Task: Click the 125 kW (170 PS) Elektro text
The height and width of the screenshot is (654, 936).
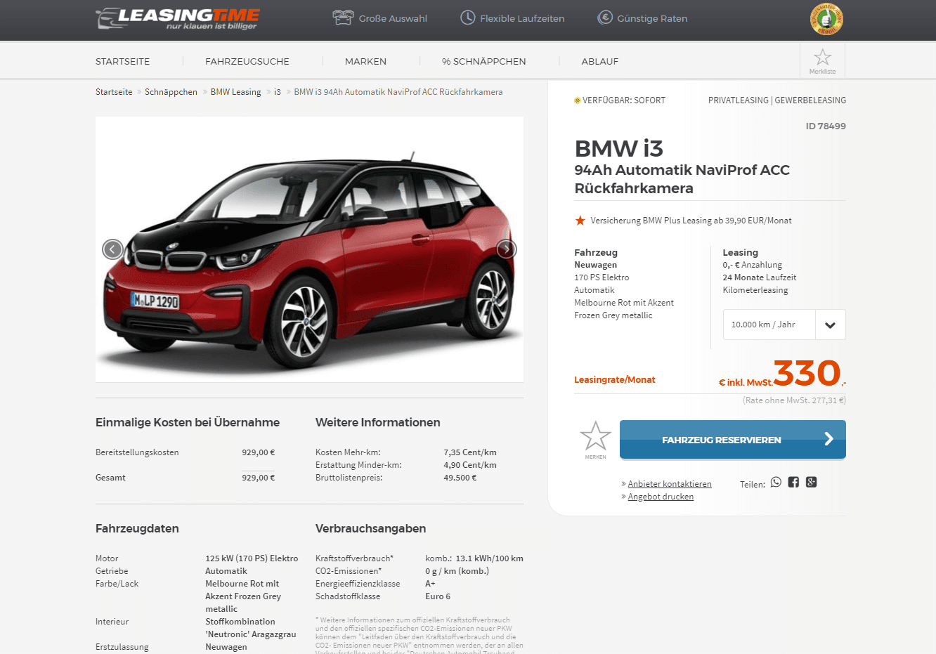Action: (x=252, y=558)
